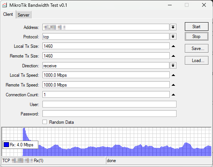
Task: Focus the Password input field
Action: coord(109,114)
